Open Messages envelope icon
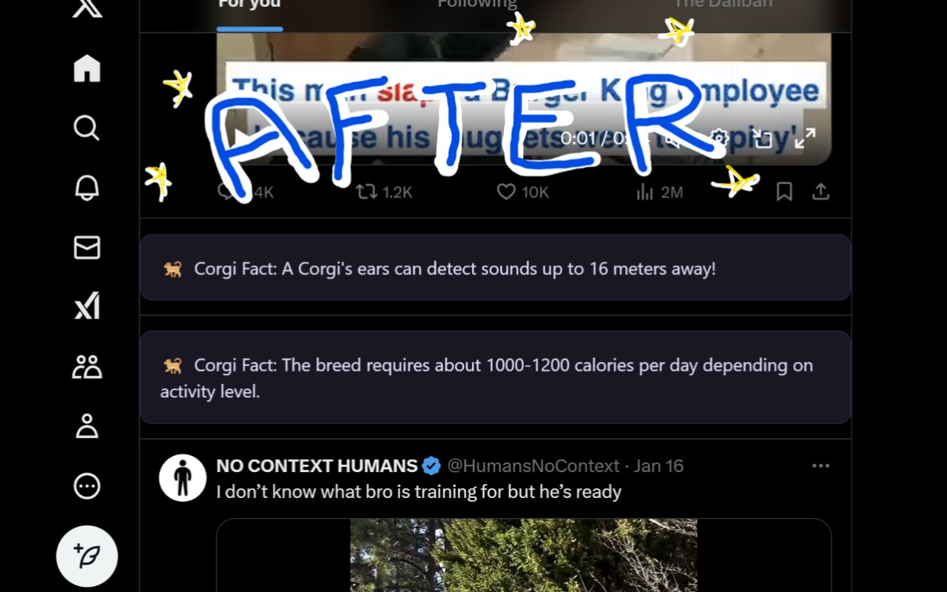 coord(87,247)
